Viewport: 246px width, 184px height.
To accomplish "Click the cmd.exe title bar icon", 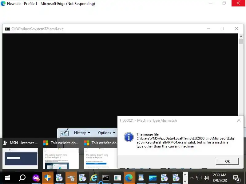I will (x=7, y=29).
